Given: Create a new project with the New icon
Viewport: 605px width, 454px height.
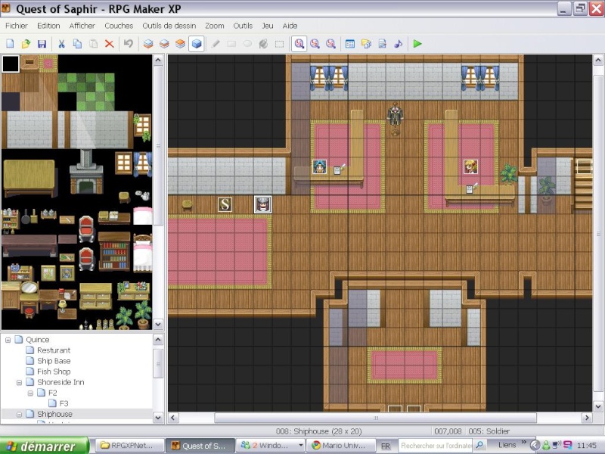Looking at the screenshot, I should (x=10, y=44).
